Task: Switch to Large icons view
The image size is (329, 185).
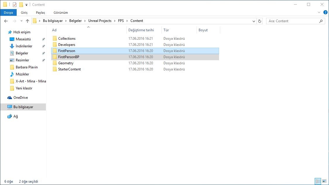Action: click(324, 181)
